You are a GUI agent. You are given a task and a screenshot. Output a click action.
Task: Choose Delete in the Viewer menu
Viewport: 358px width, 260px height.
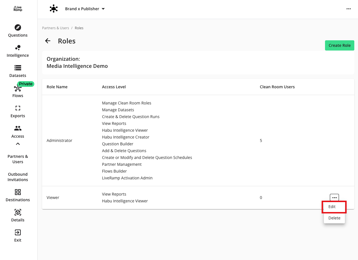coord(334,218)
